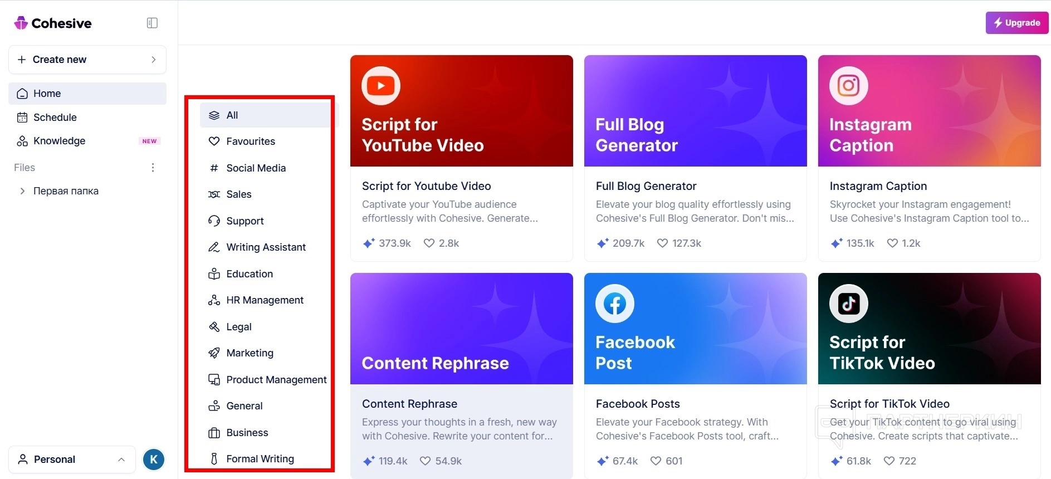Click the plus icon in Create new
This screenshot has height=479, width=1051.
(22, 60)
